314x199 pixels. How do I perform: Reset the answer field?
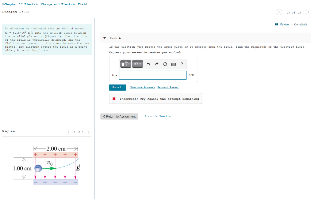tap(165, 64)
